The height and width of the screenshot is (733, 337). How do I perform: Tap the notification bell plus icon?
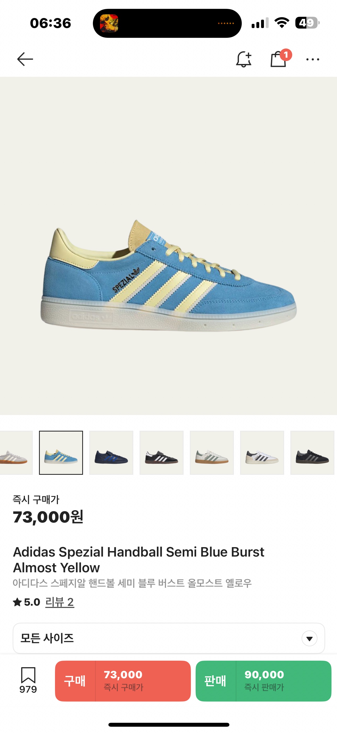244,59
